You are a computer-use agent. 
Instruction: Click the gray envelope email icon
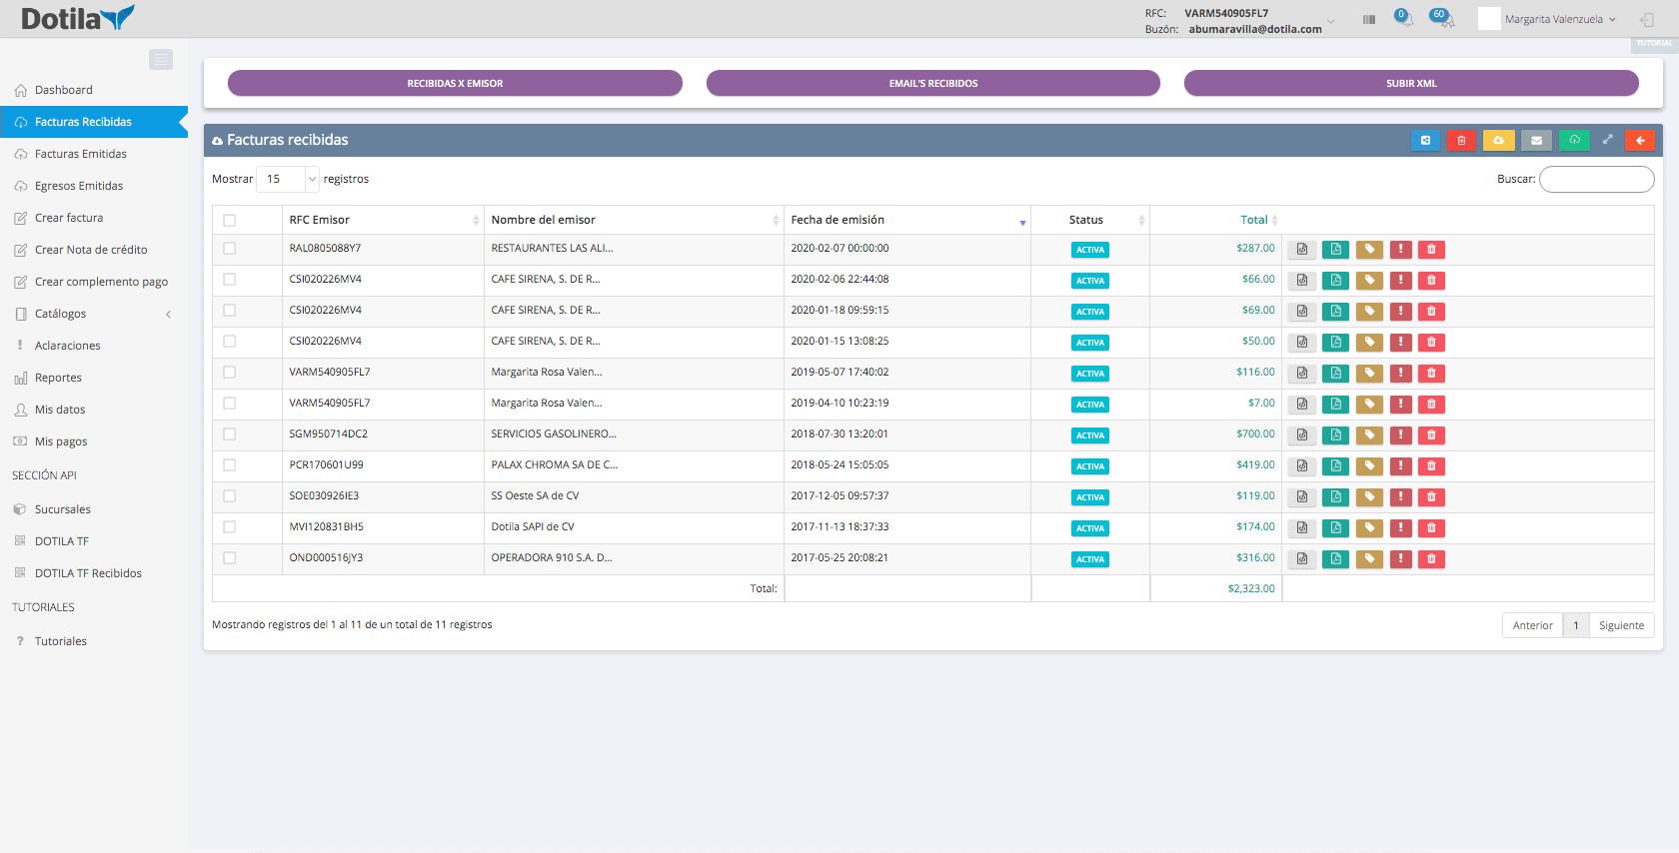pos(1536,141)
